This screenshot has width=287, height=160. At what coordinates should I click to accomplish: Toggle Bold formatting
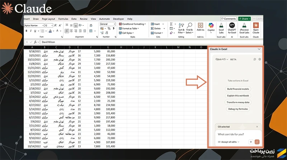pos(26,31)
